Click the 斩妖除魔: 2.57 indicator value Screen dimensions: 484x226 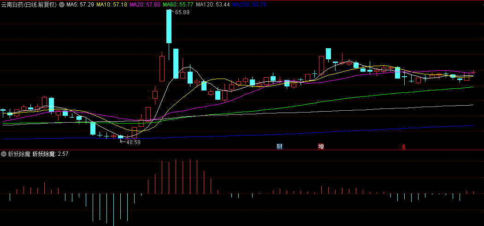pyautogui.click(x=50, y=154)
